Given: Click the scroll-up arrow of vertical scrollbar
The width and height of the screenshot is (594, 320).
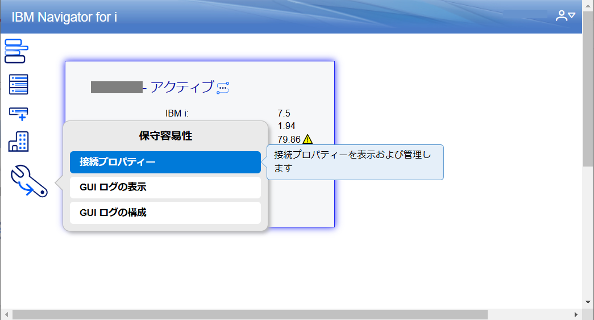Looking at the screenshot, I should (x=588, y=5).
